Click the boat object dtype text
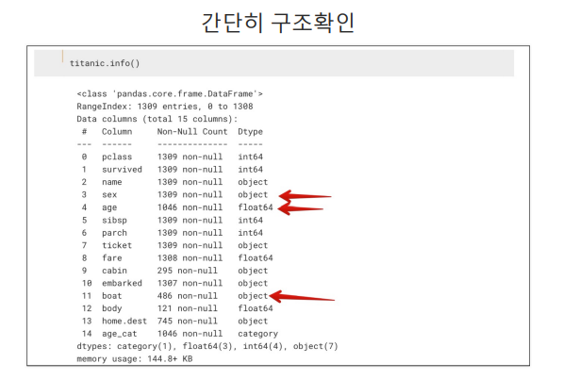This screenshot has width=562, height=380. point(253,296)
